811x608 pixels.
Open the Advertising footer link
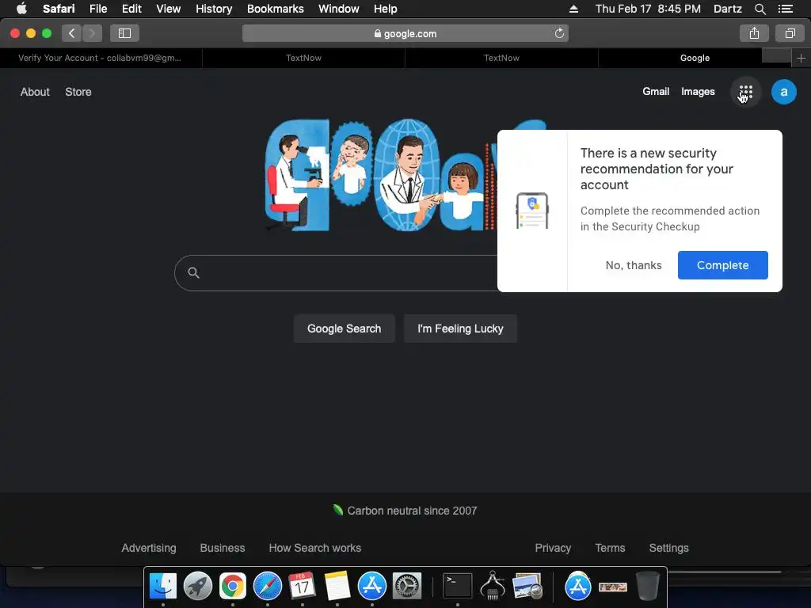[148, 548]
